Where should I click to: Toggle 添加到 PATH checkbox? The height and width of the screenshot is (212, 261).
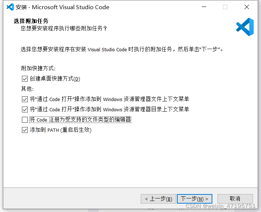pyautogui.click(x=25, y=130)
